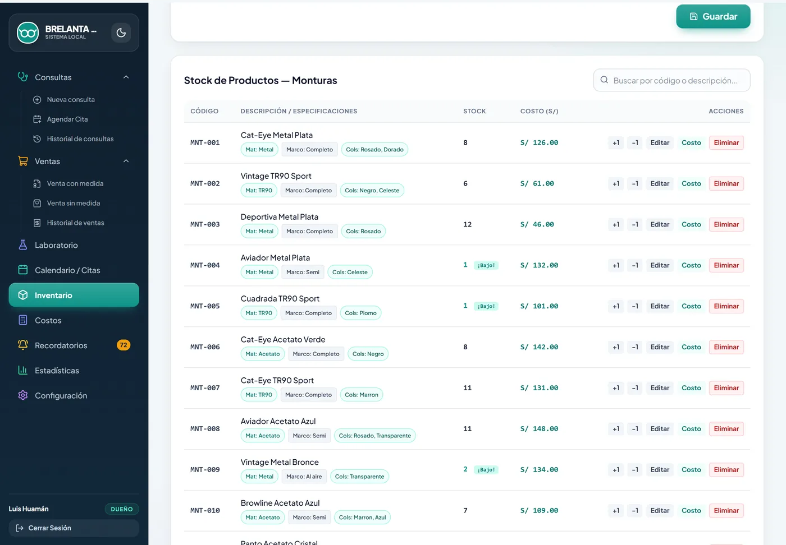Click the Recordatorios bell icon
786x545 pixels.
tap(23, 345)
